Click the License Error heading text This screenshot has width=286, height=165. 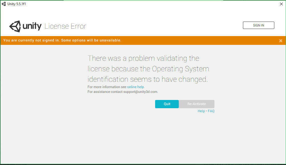65,26
